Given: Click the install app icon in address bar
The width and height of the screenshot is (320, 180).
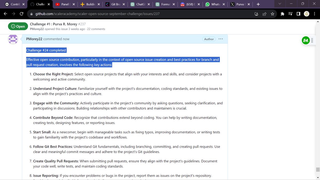Looking at the screenshot, I should click(x=257, y=14).
